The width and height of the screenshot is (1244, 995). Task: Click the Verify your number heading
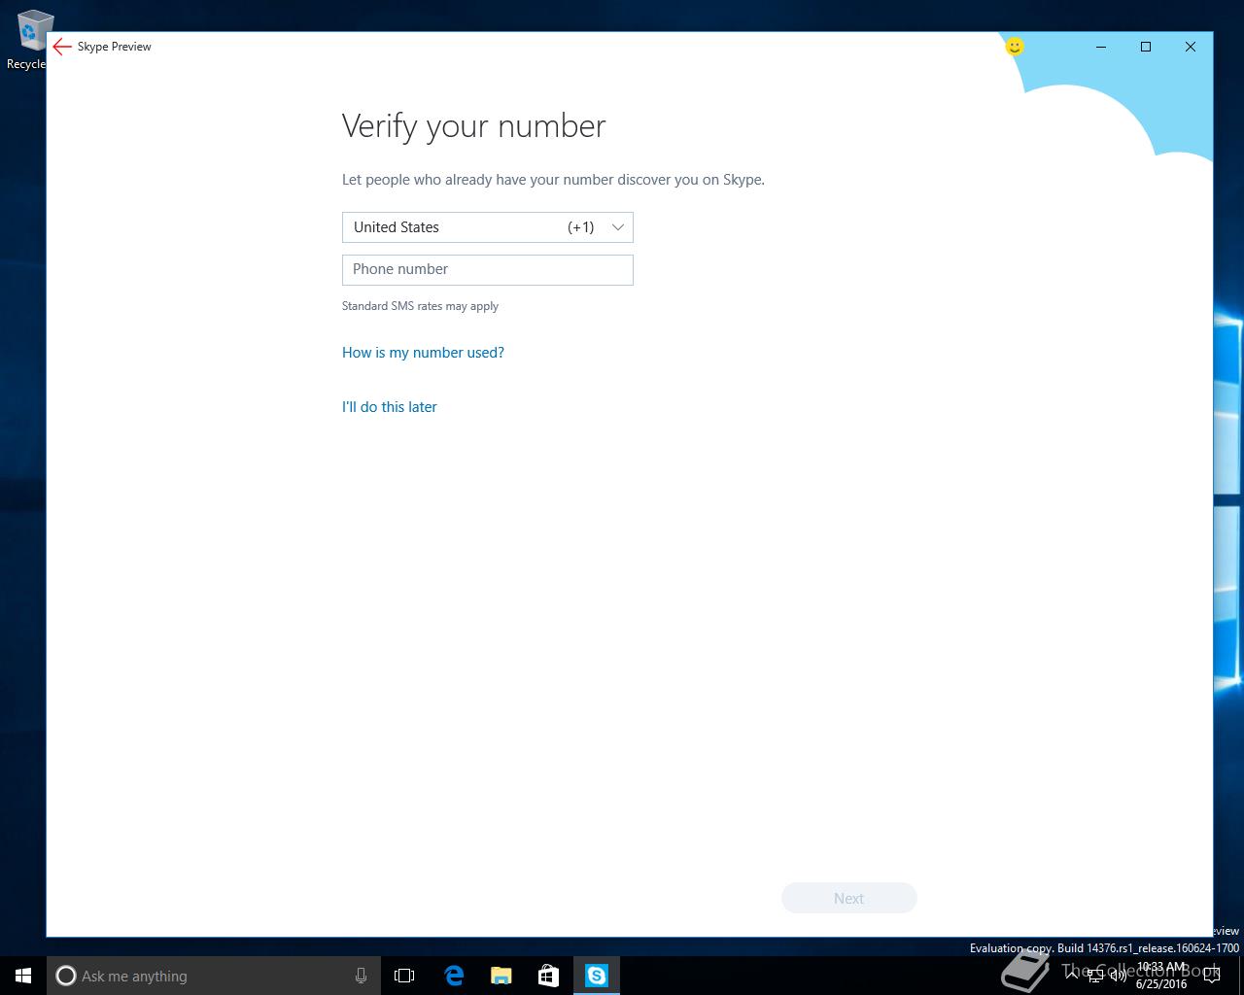pyautogui.click(x=473, y=126)
